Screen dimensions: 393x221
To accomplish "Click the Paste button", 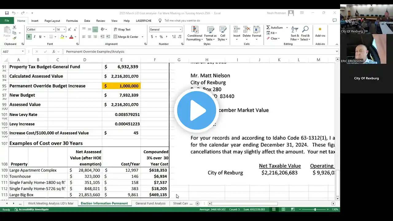I will (7, 33).
